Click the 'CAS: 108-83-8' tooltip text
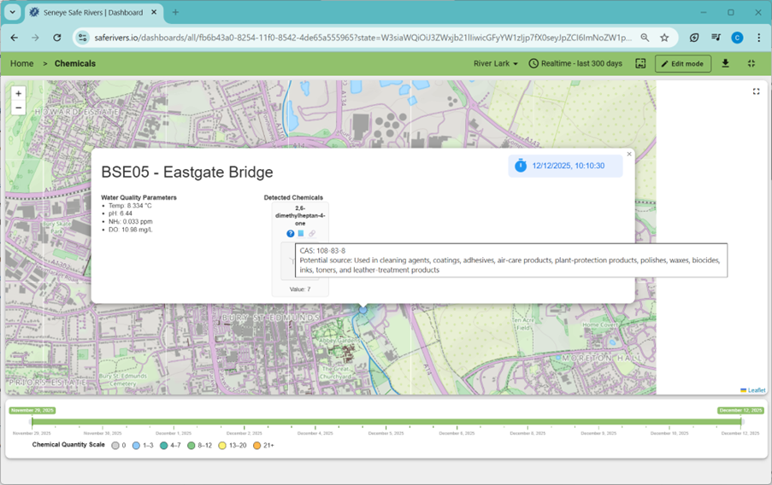 [322, 251]
